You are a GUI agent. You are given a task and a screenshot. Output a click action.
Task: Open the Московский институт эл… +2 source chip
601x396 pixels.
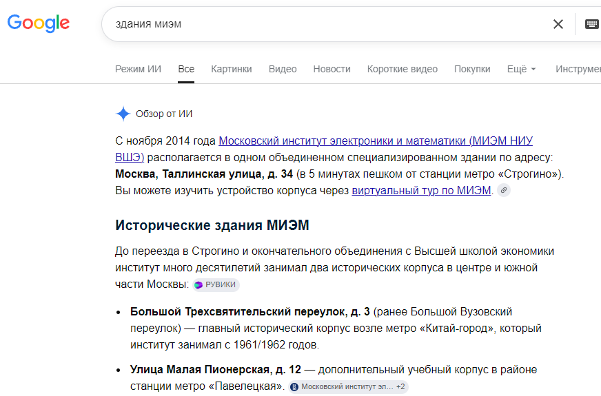tap(349, 387)
